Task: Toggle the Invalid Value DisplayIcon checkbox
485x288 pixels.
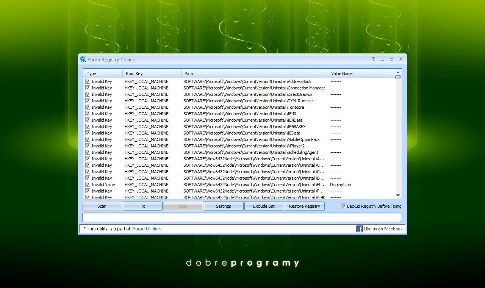Action: pyautogui.click(x=88, y=185)
